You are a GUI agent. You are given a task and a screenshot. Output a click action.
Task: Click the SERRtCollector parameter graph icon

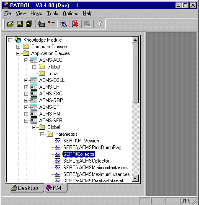tap(58, 154)
